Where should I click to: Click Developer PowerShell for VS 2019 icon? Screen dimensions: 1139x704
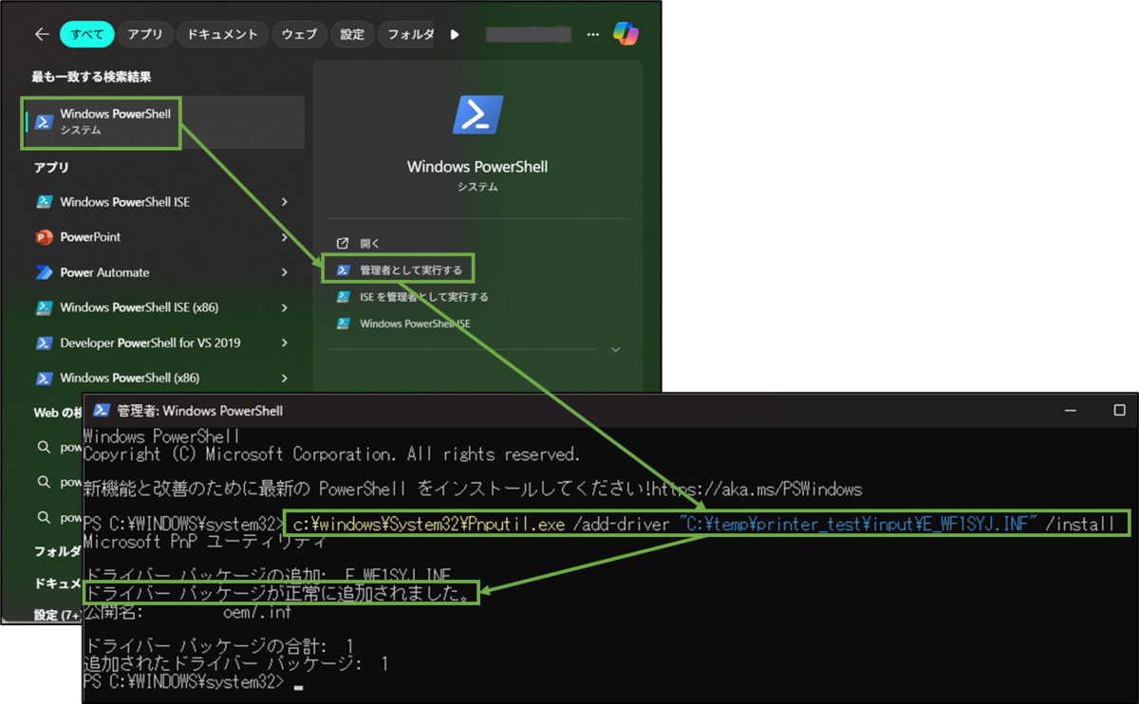(44, 343)
